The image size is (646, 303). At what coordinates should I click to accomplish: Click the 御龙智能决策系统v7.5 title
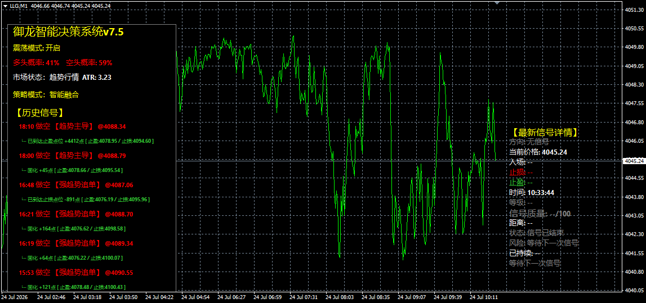click(68, 32)
